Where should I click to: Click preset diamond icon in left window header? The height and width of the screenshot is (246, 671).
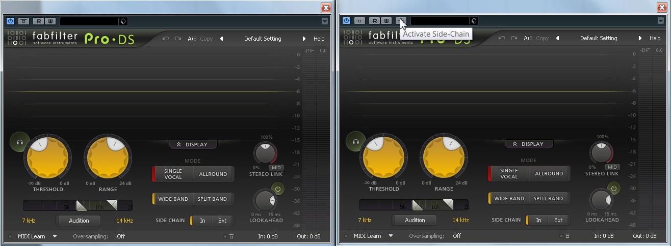123,21
